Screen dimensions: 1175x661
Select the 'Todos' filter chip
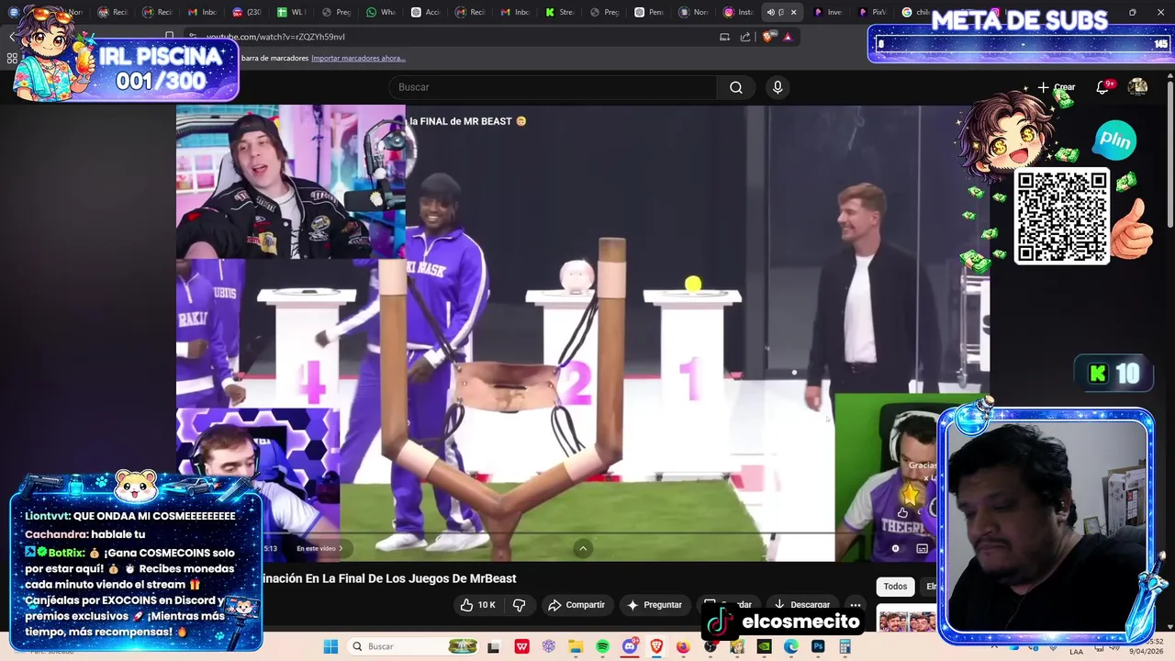pos(895,587)
